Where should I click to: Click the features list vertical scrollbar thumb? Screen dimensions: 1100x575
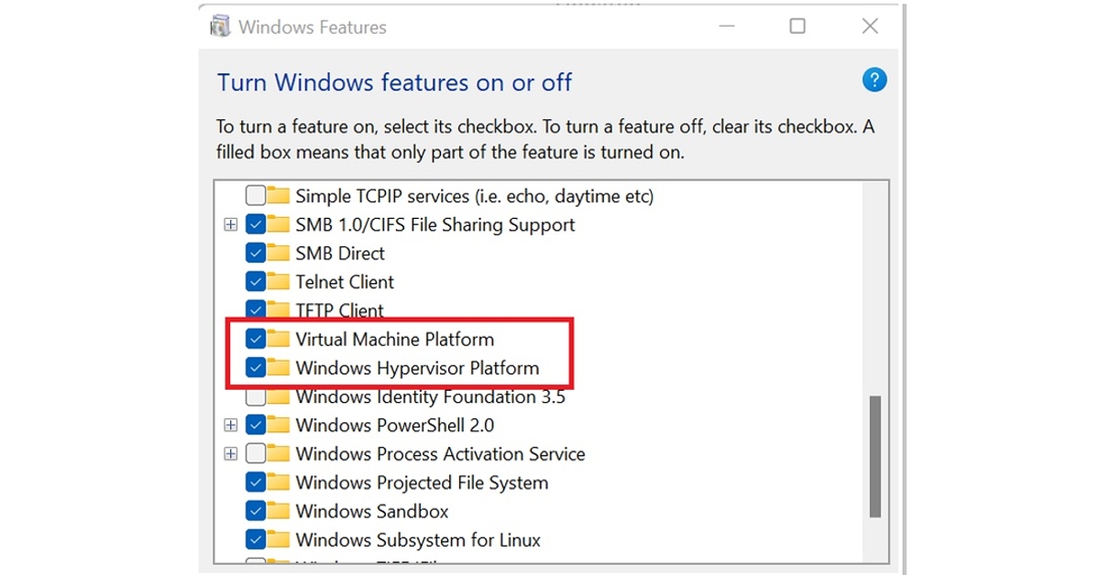click(x=875, y=456)
